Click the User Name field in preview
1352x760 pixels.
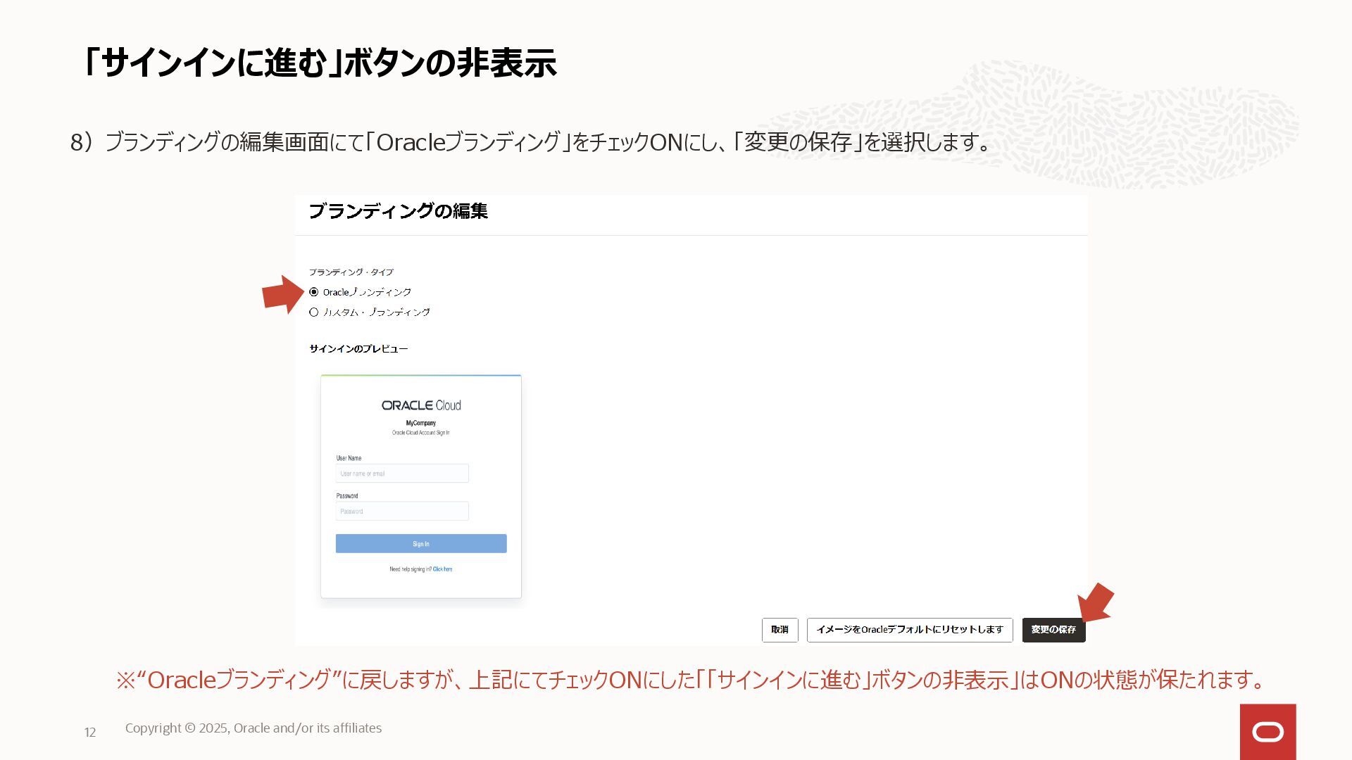point(402,474)
